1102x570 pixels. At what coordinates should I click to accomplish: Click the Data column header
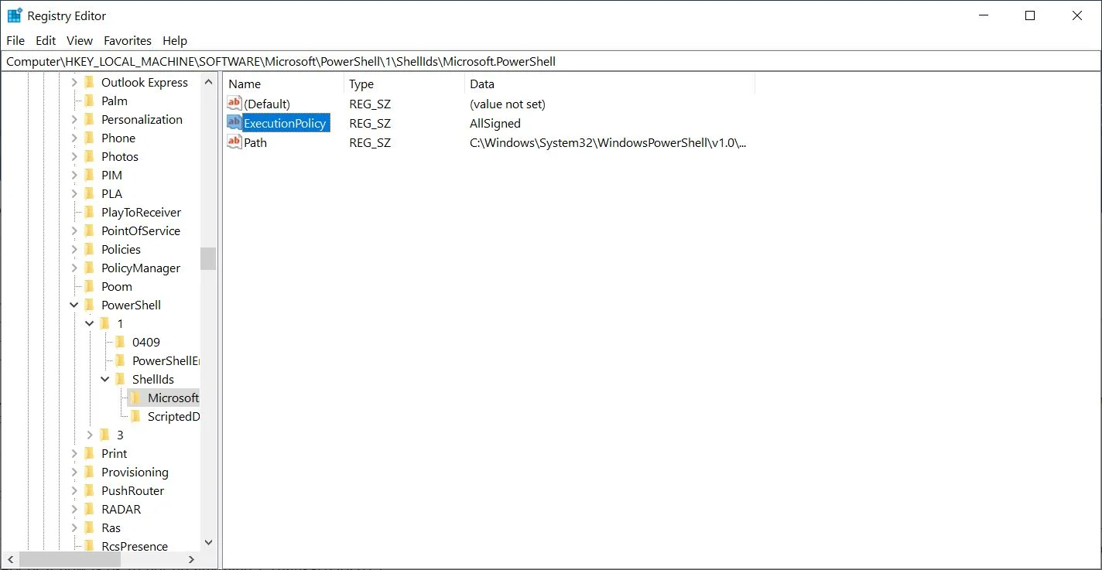point(610,84)
